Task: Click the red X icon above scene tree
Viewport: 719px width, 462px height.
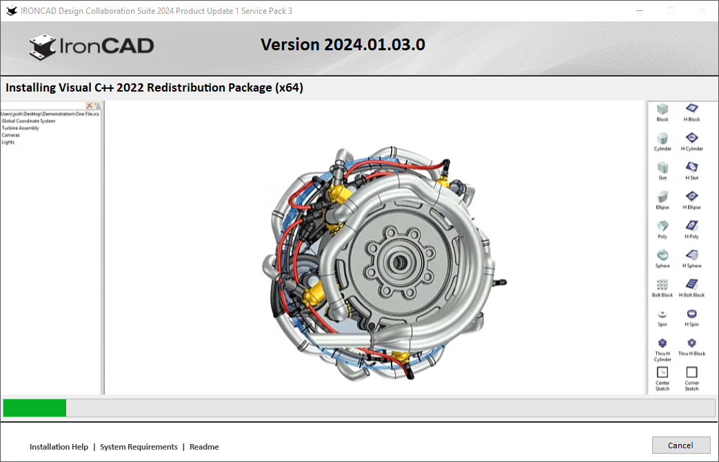Action: [x=89, y=105]
